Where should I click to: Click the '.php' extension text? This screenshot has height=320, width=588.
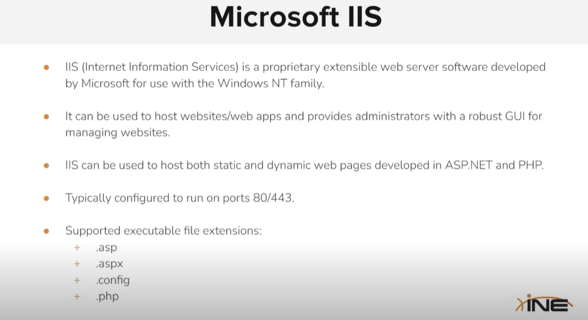107,297
